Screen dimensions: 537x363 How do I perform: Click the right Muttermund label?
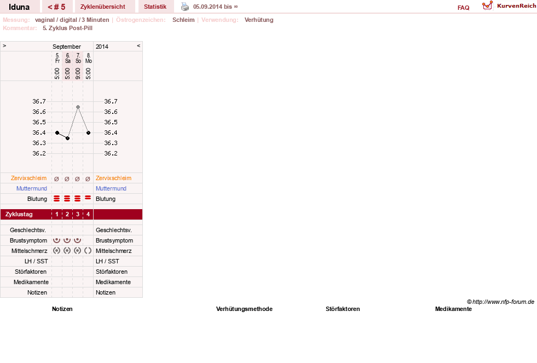coord(111,188)
